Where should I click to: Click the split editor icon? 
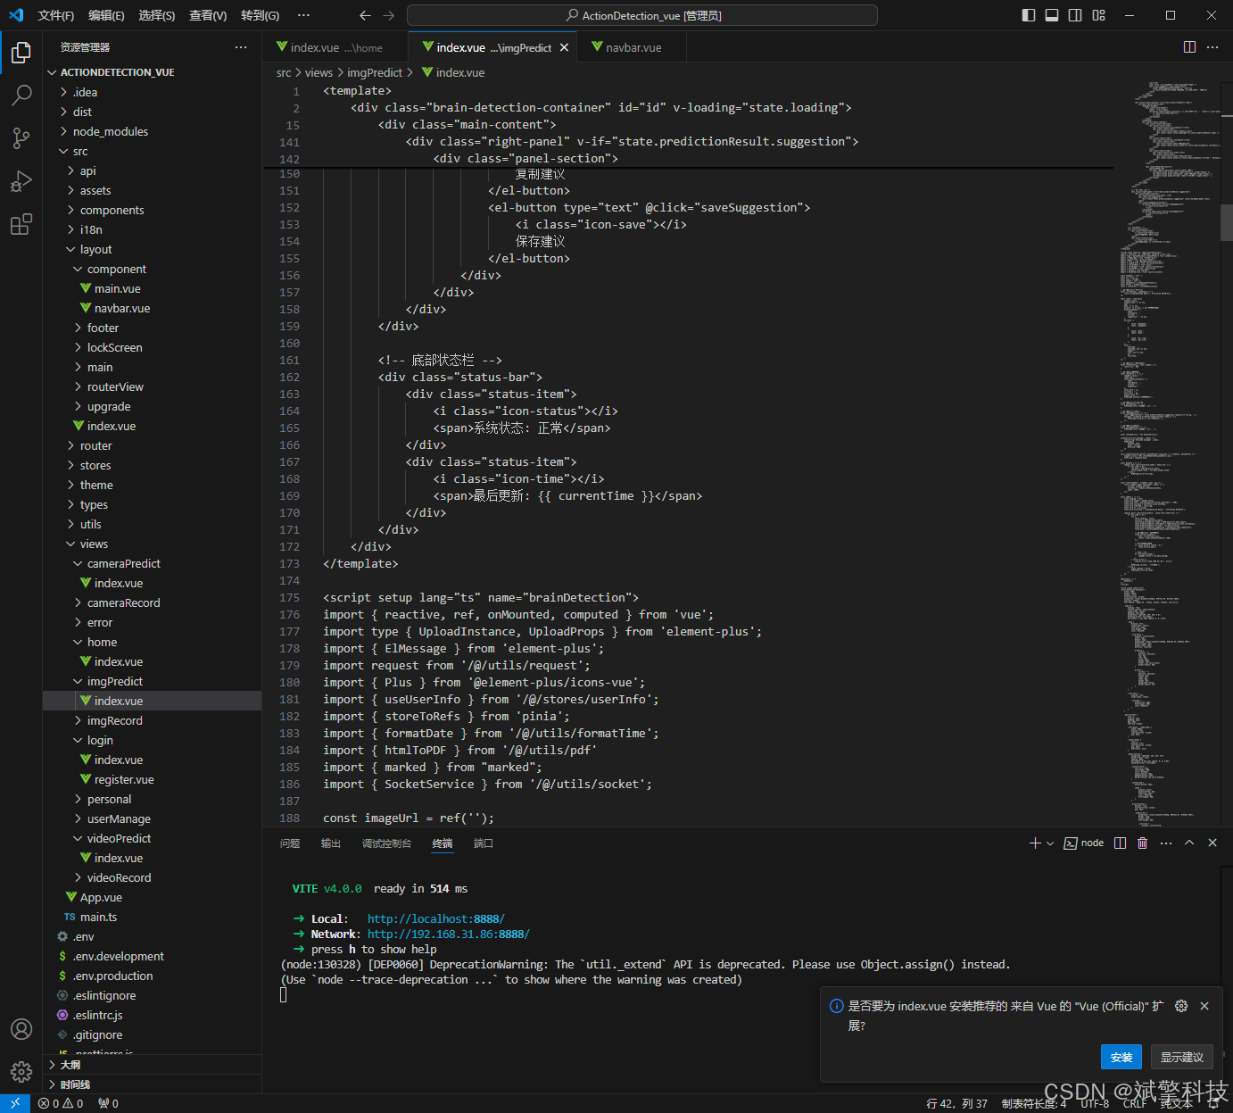tap(1189, 47)
